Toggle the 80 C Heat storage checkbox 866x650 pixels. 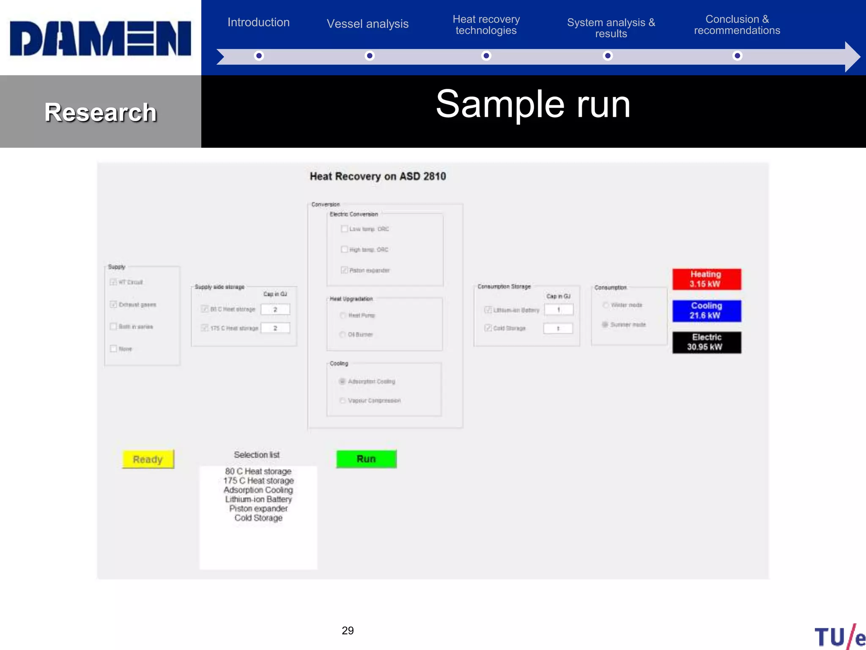tap(205, 309)
